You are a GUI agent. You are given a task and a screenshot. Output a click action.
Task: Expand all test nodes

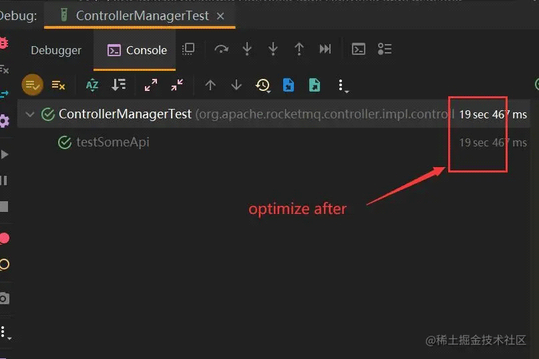[x=151, y=85]
